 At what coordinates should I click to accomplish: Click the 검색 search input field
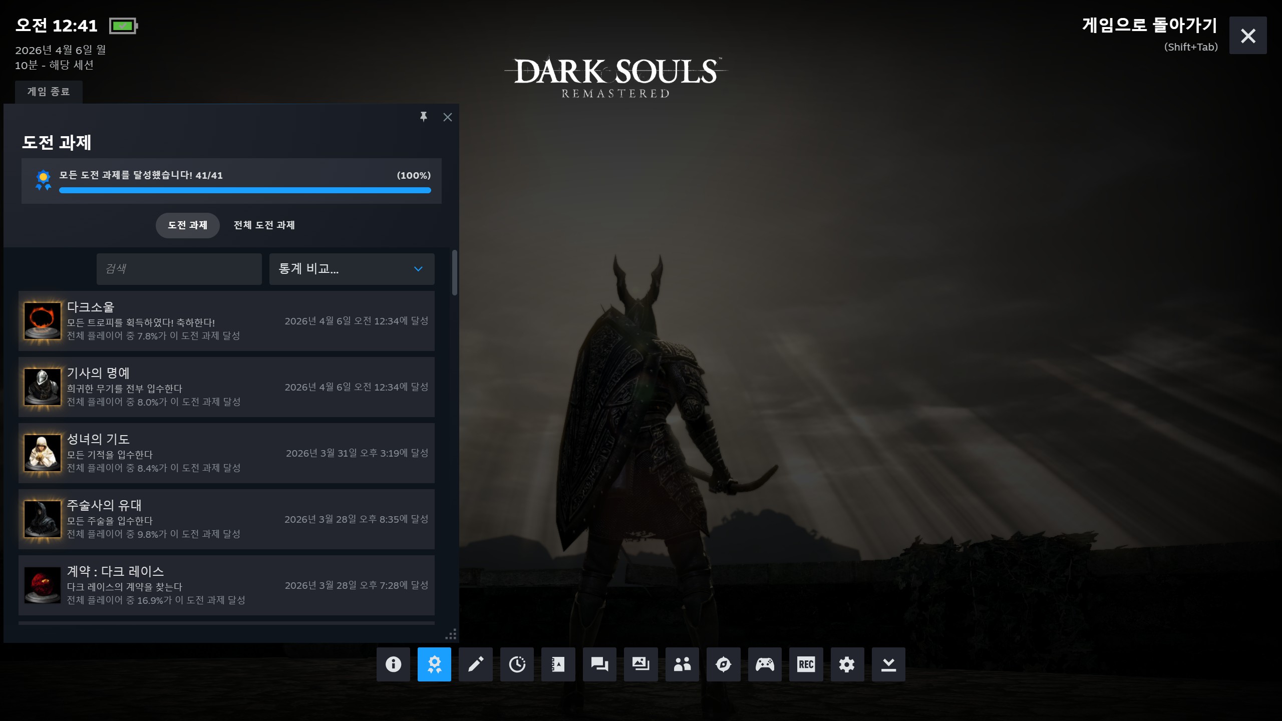(x=179, y=269)
